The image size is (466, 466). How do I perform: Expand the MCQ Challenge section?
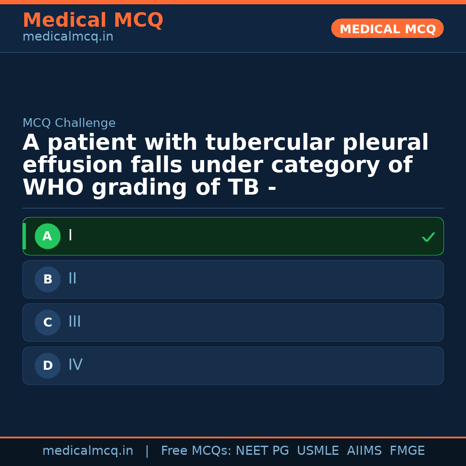69,123
